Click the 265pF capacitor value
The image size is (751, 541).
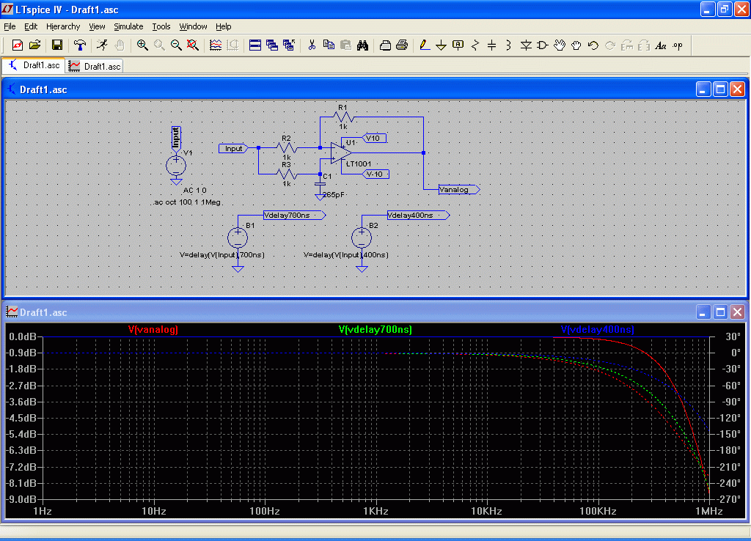click(334, 195)
